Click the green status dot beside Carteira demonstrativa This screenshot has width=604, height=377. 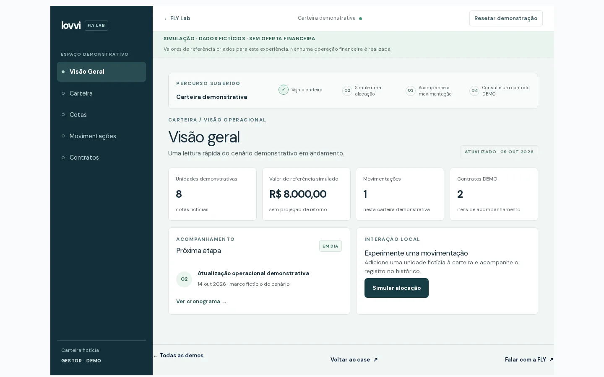361,18
